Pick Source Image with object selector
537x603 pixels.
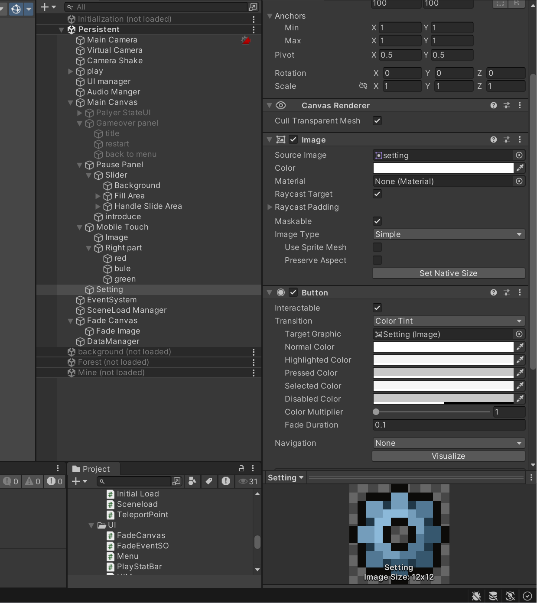point(519,155)
